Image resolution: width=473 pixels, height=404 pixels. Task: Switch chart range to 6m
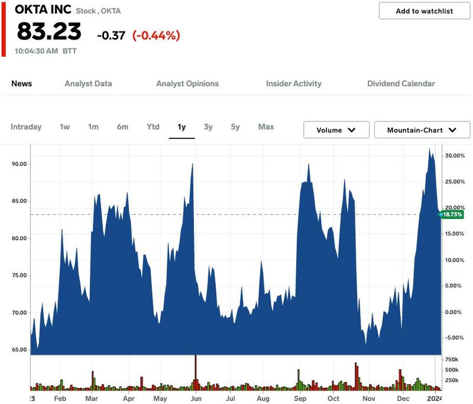point(122,127)
